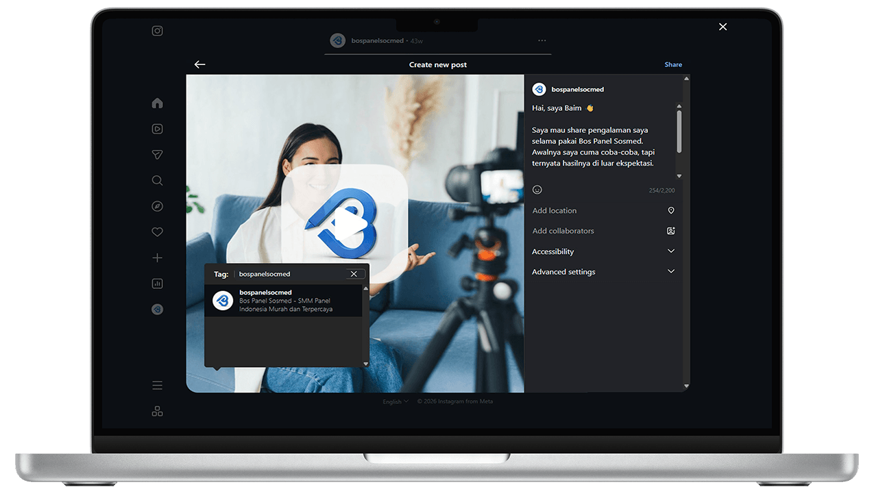874x491 pixels.
Task: Open Direct Messages paper plane icon
Action: (157, 155)
